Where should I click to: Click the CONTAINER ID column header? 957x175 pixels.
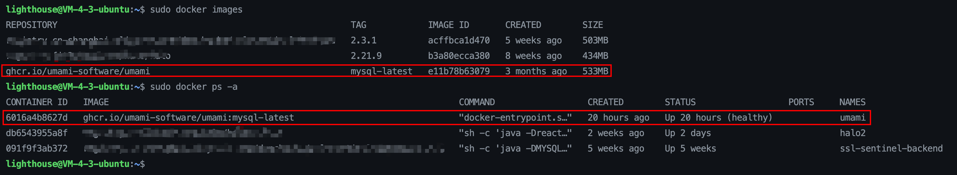36,102
